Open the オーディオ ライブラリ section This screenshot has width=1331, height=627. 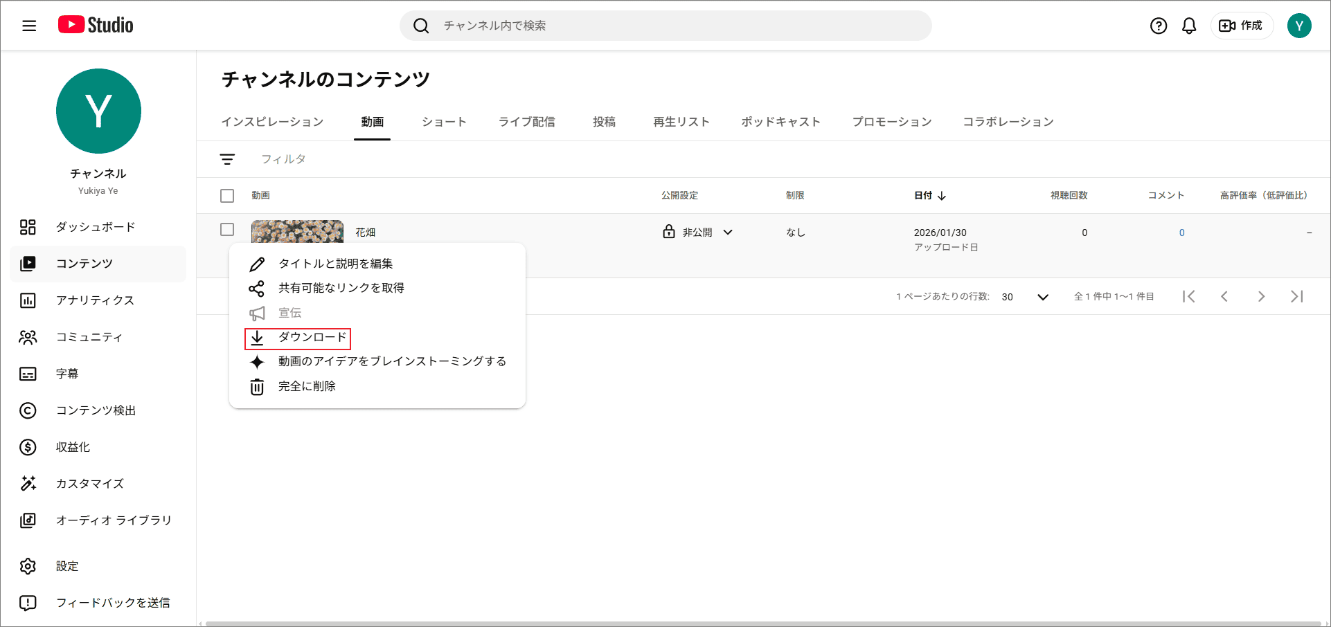coord(113,520)
